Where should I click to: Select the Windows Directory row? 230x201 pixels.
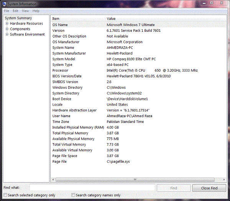tap(139, 87)
